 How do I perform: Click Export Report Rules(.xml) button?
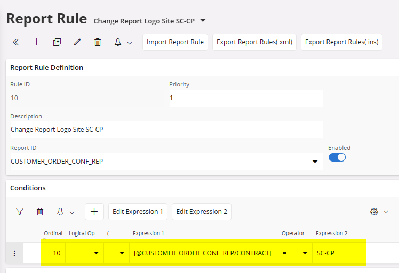point(254,42)
